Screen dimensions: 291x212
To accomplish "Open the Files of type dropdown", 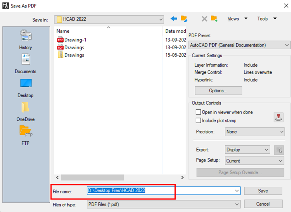I will tap(163, 204).
